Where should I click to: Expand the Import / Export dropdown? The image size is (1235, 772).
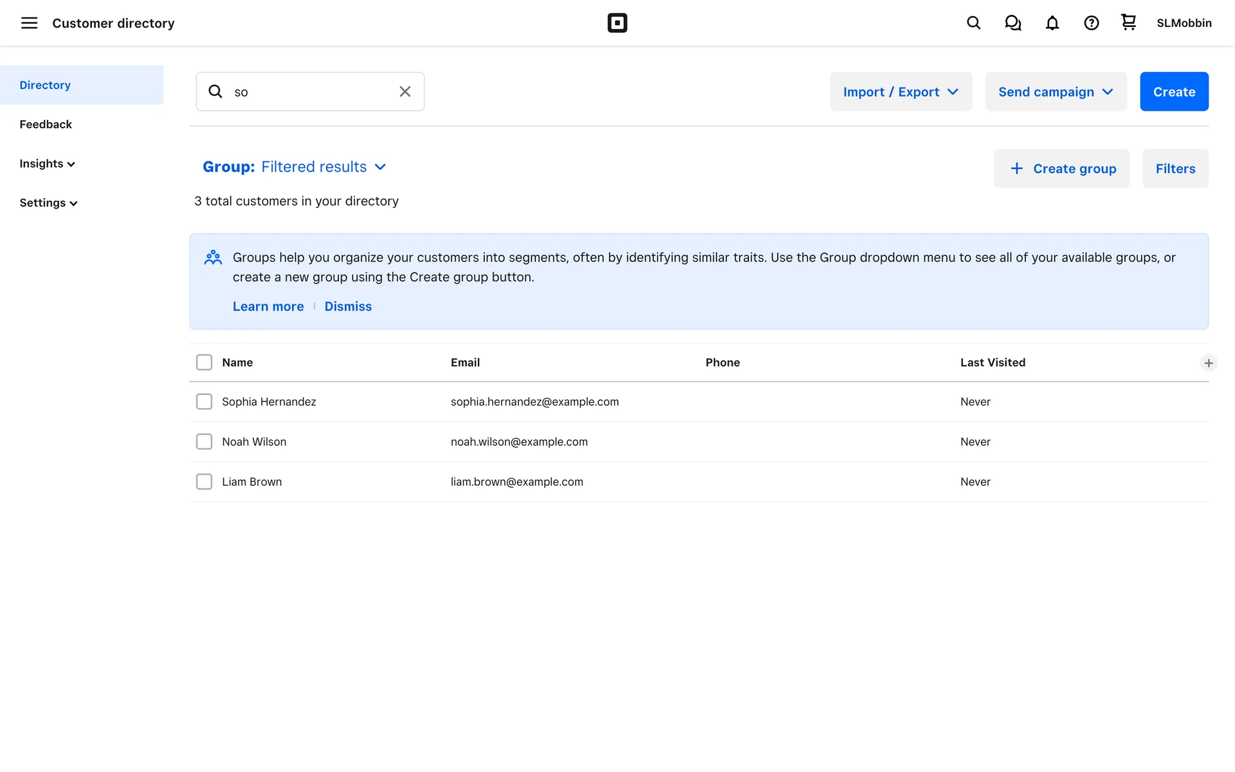(x=901, y=91)
